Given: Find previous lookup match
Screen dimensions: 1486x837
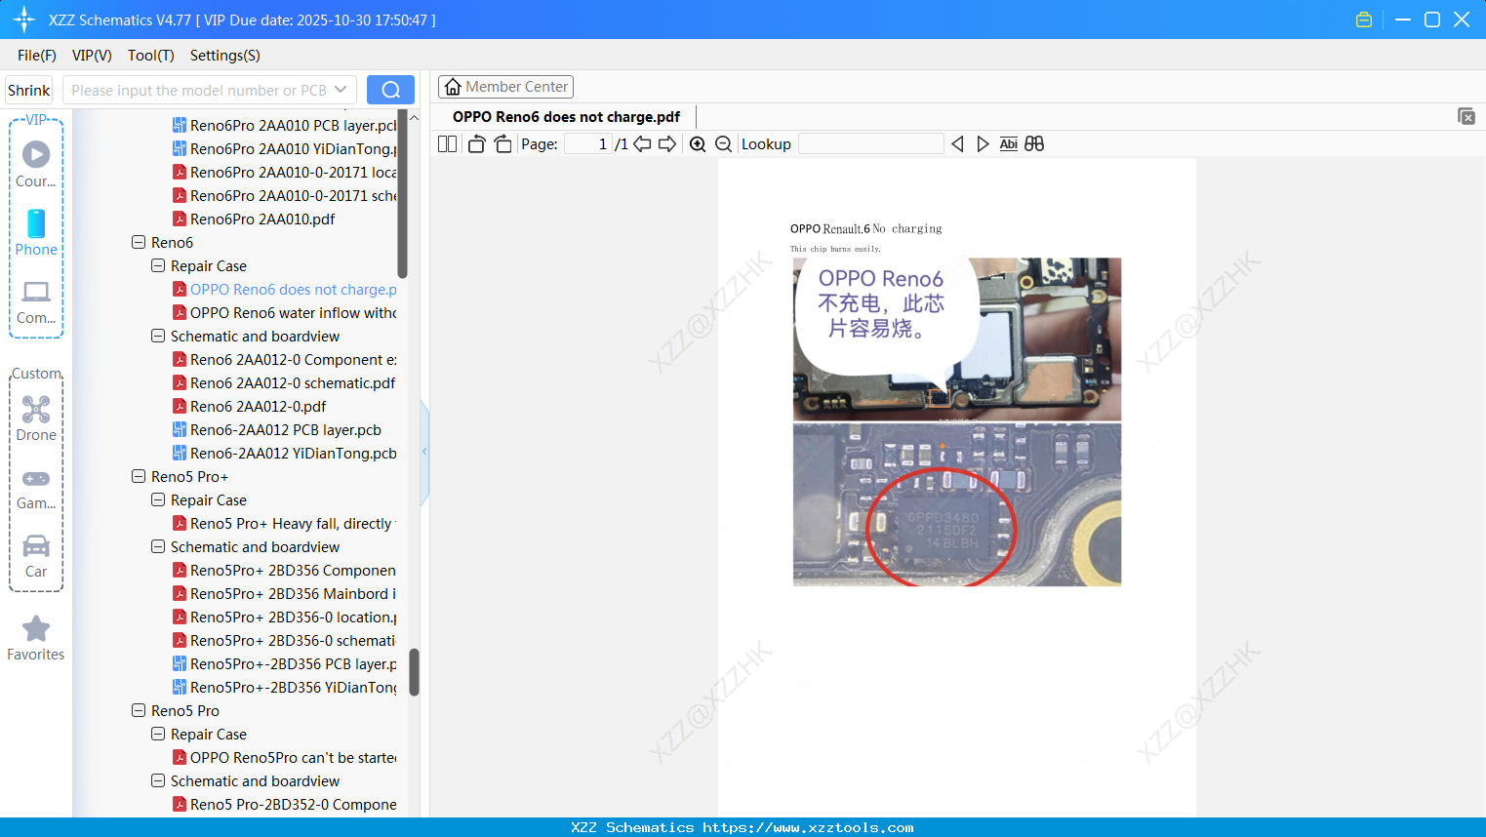Looking at the screenshot, I should 957,144.
